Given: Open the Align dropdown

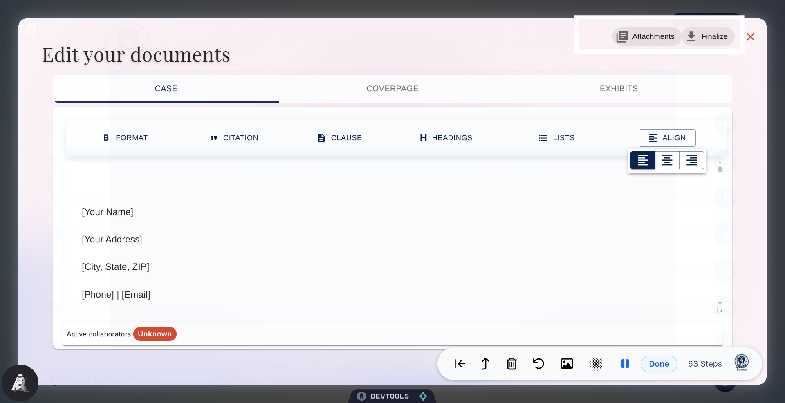Looking at the screenshot, I should (x=667, y=138).
